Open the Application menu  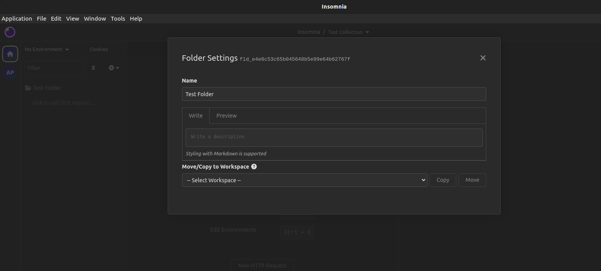click(x=17, y=19)
